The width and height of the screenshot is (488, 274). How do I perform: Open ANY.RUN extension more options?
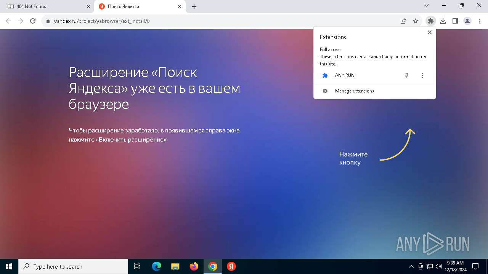pos(422,75)
